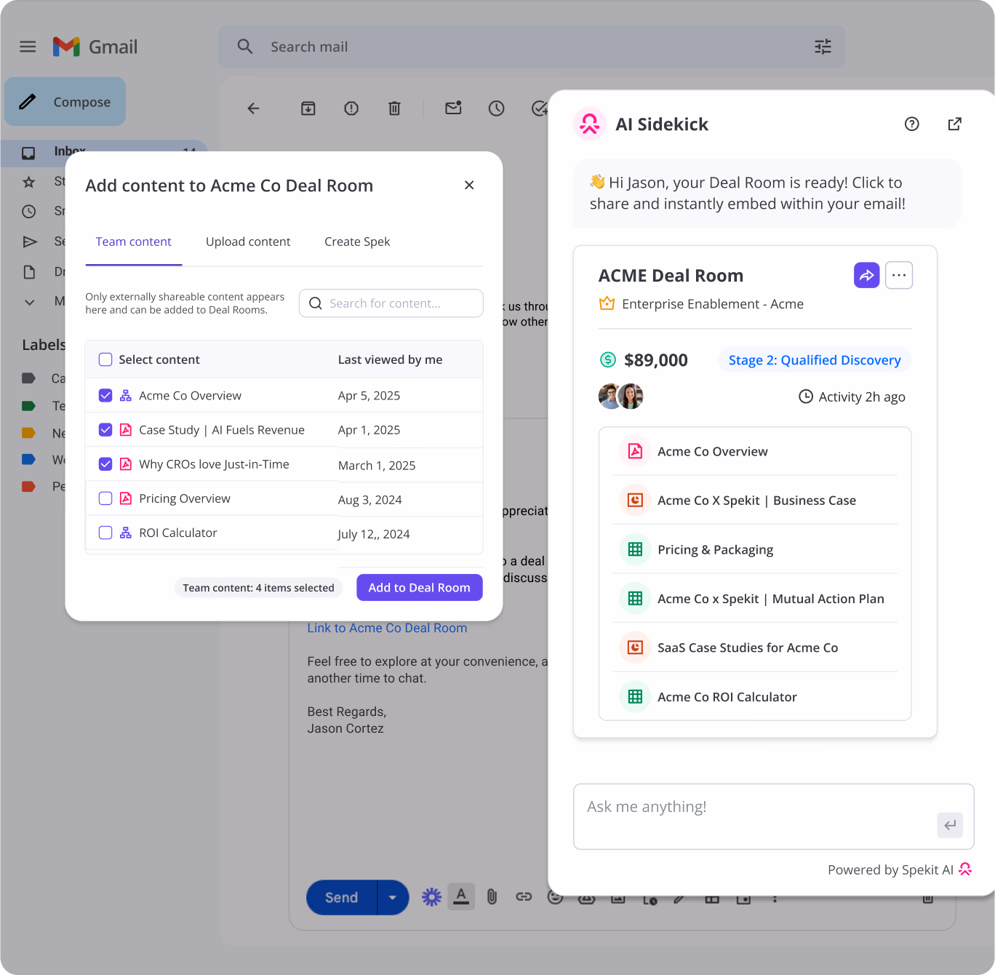This screenshot has height=975, width=995.
Task: Click the AI Sidekick logo icon
Action: pyautogui.click(x=590, y=124)
